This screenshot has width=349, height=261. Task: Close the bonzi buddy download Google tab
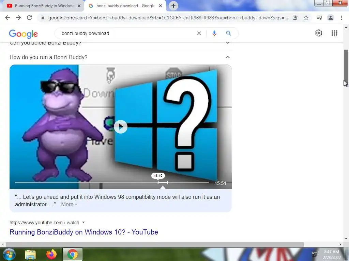tap(161, 6)
